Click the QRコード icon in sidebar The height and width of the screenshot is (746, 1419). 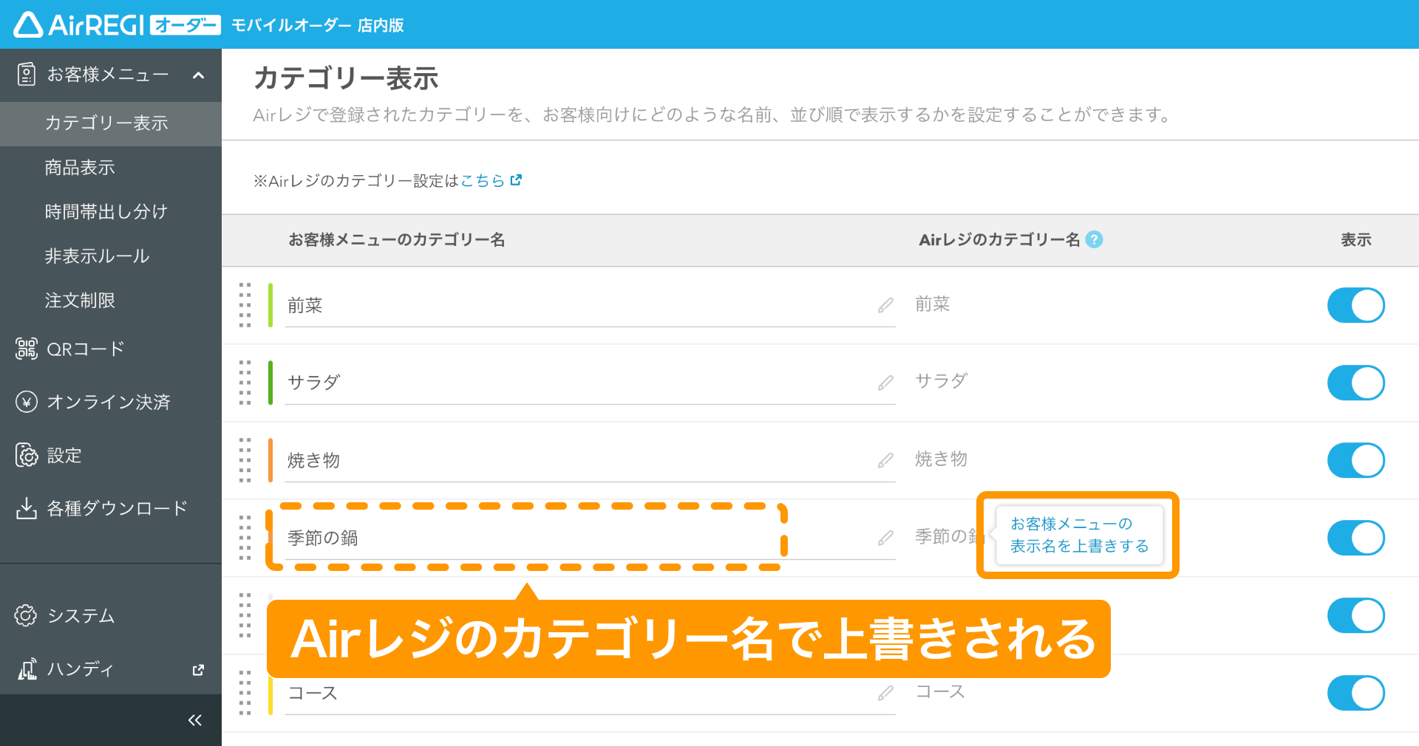pos(27,349)
